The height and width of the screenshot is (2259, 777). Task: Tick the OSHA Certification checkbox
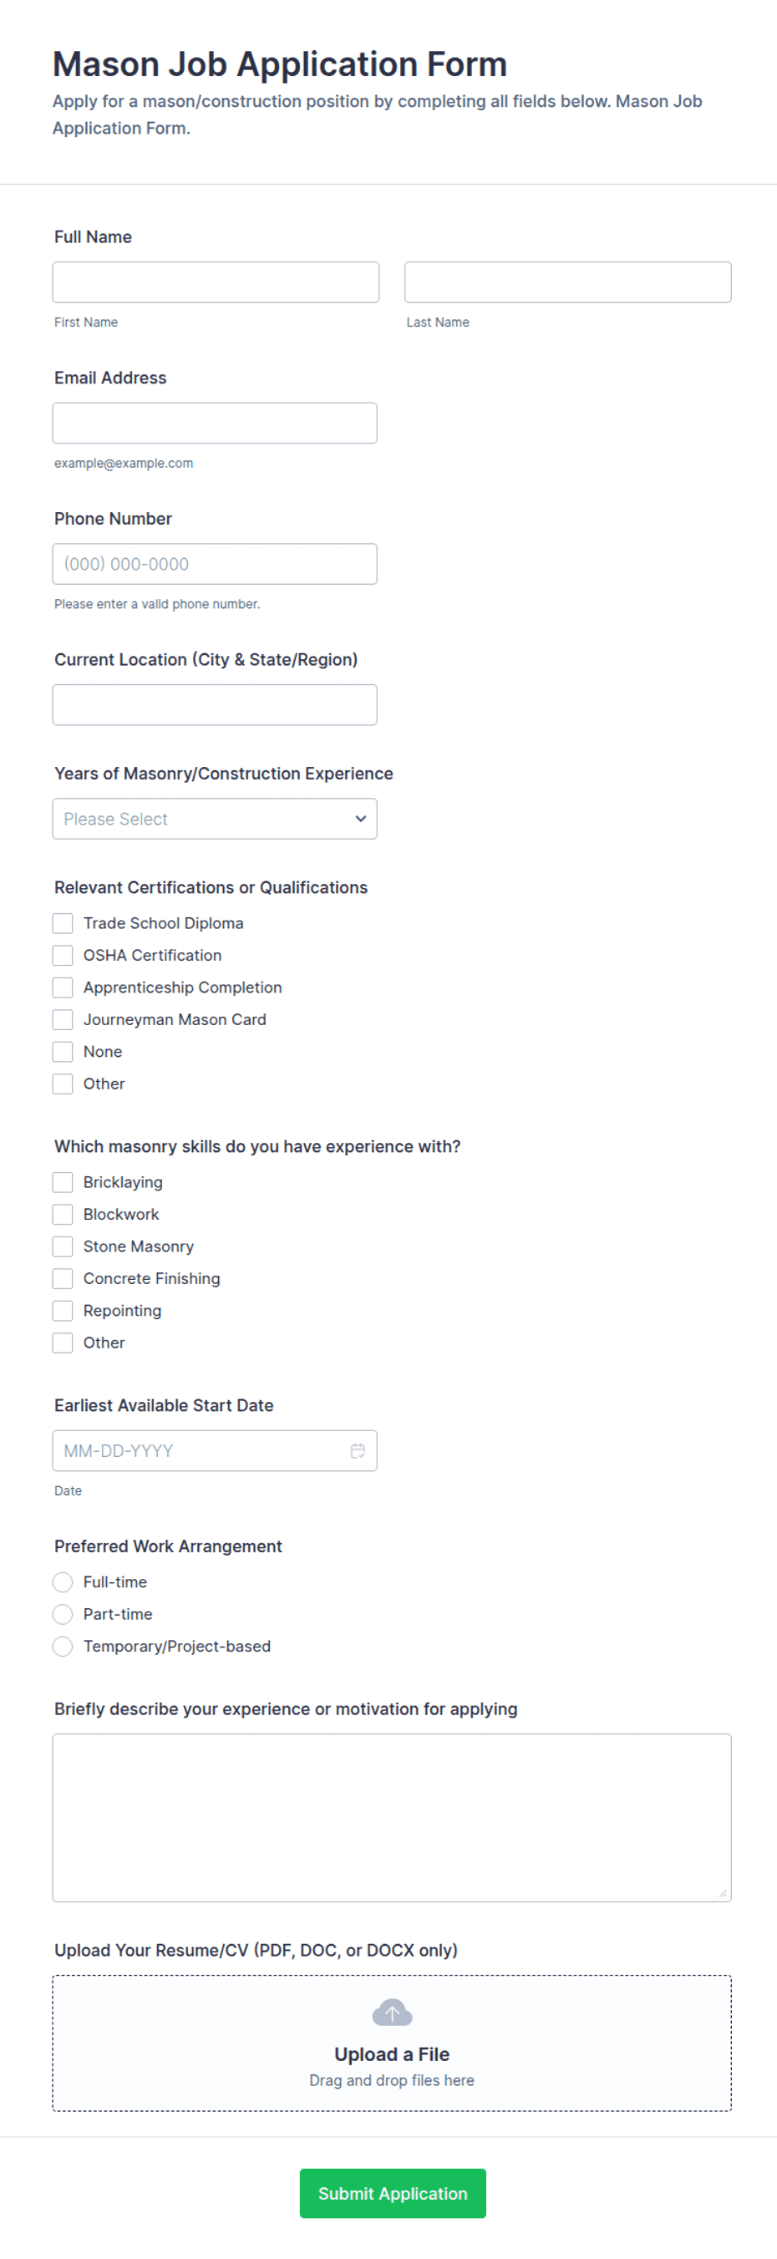coord(63,955)
